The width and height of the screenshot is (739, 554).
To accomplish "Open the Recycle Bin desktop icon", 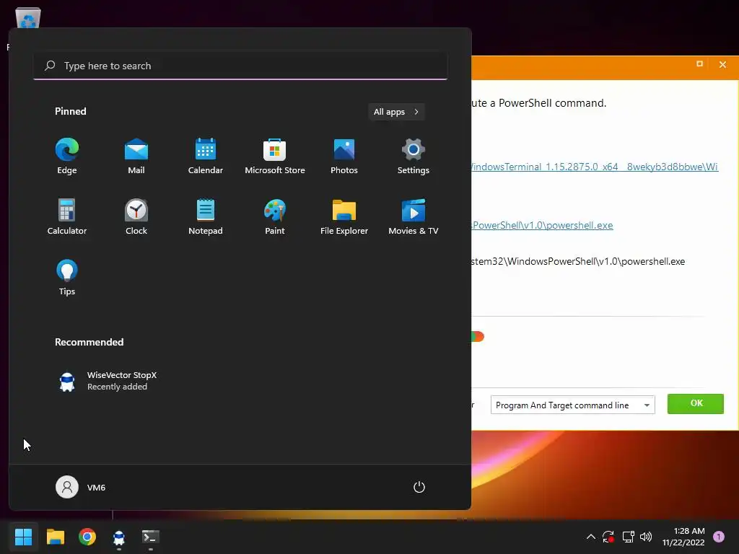I will tap(28, 19).
